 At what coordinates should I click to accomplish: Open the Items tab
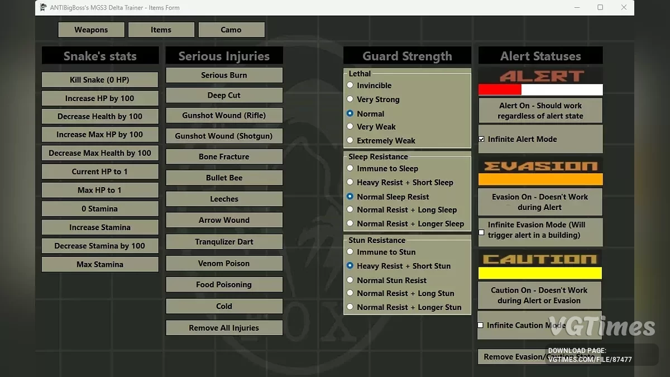pyautogui.click(x=161, y=30)
